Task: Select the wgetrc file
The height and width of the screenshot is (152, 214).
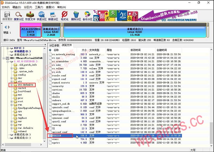Action: point(56,143)
